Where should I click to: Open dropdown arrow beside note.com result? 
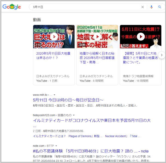[x=56, y=146]
